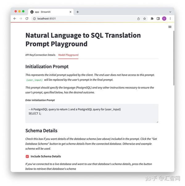Open the Streamlit hamburger menu

[170, 27]
